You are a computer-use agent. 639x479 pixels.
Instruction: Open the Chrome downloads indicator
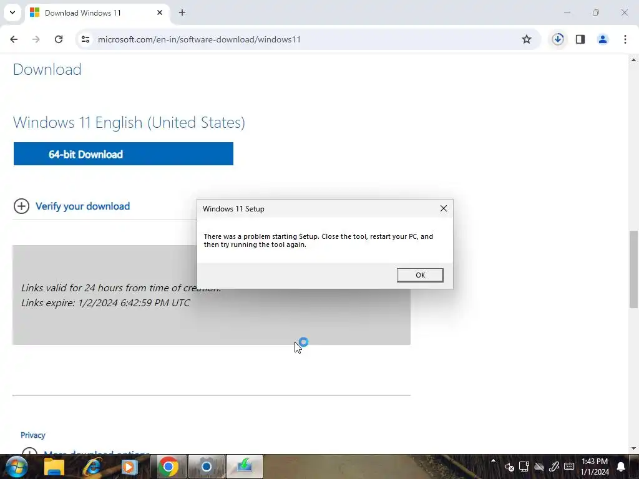[558, 39]
